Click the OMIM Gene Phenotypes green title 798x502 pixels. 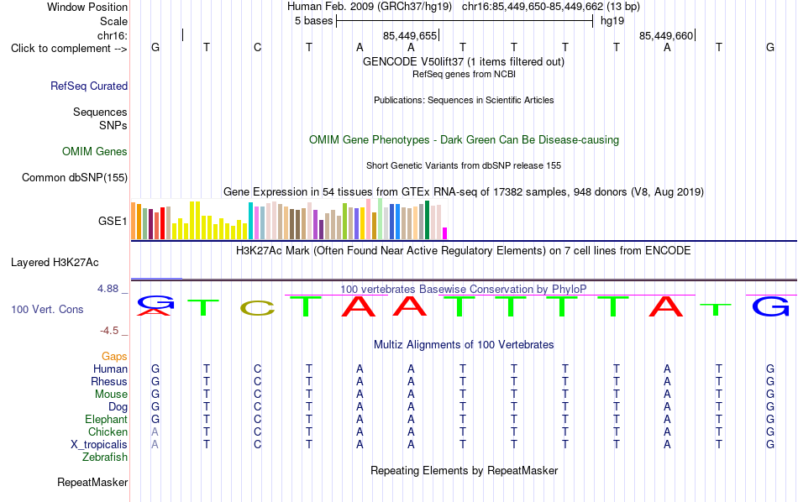[x=465, y=140]
